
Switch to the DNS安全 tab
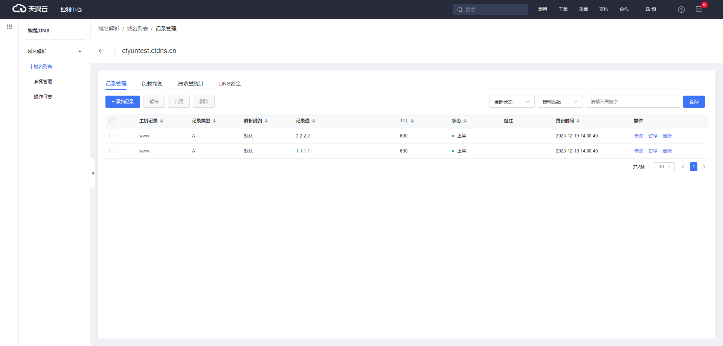click(230, 84)
